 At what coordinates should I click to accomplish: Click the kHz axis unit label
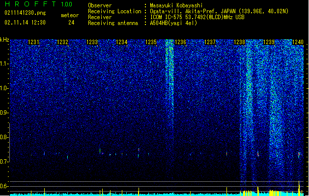[4, 40]
